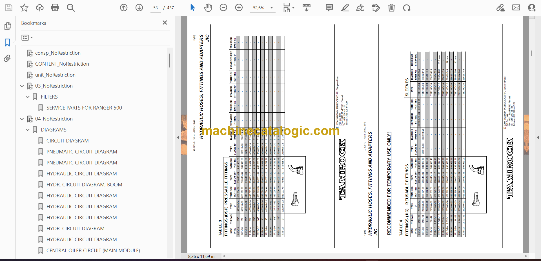The image size is (541, 261).
Task: Open the sign document tool
Action: 360,8
